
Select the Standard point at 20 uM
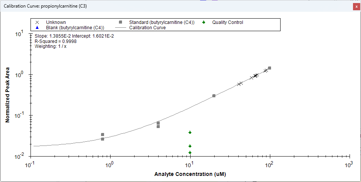click(x=214, y=96)
